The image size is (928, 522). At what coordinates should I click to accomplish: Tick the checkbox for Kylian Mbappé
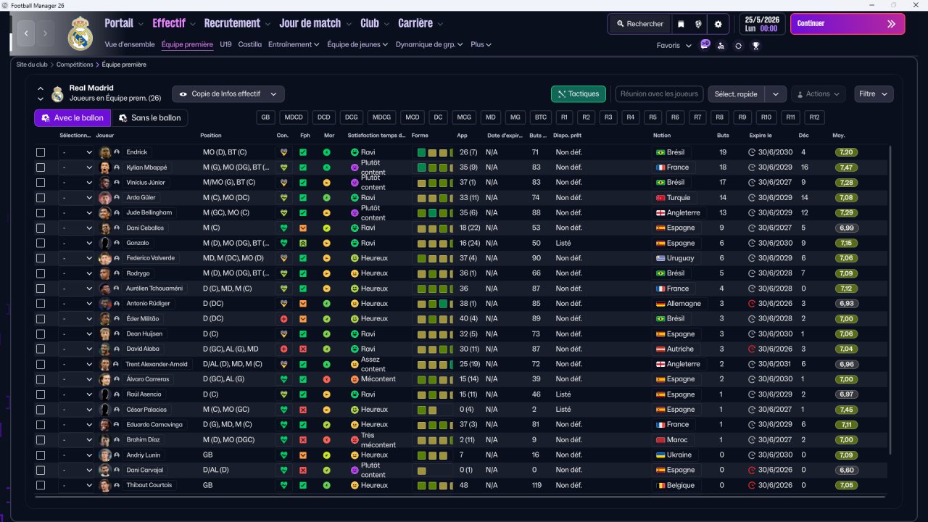click(x=41, y=167)
